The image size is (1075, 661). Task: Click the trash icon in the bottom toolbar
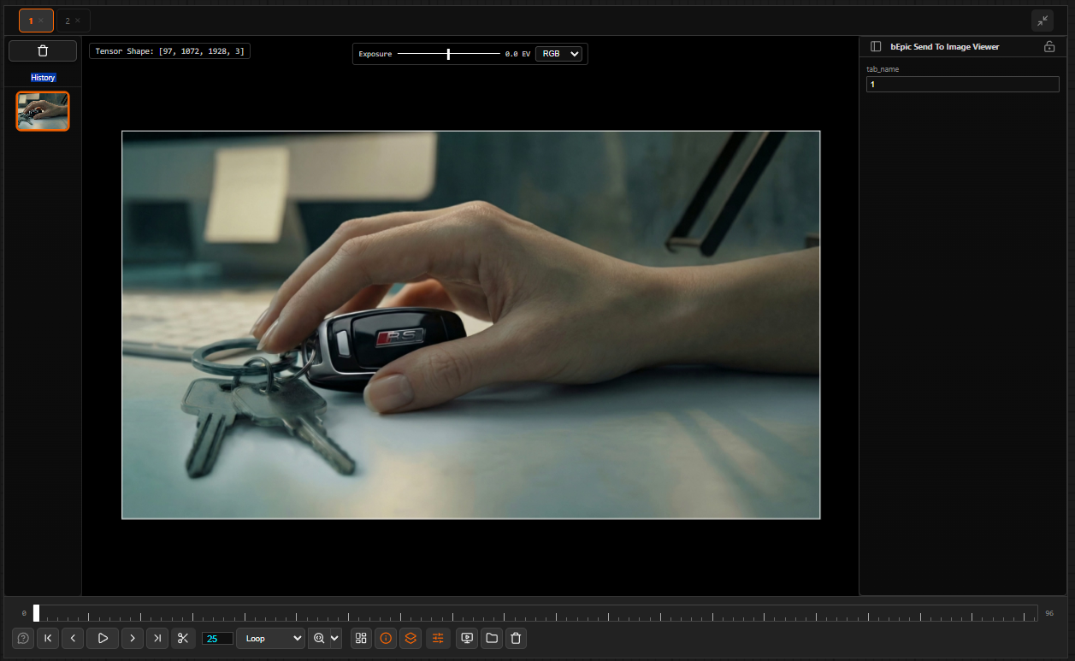tap(515, 638)
